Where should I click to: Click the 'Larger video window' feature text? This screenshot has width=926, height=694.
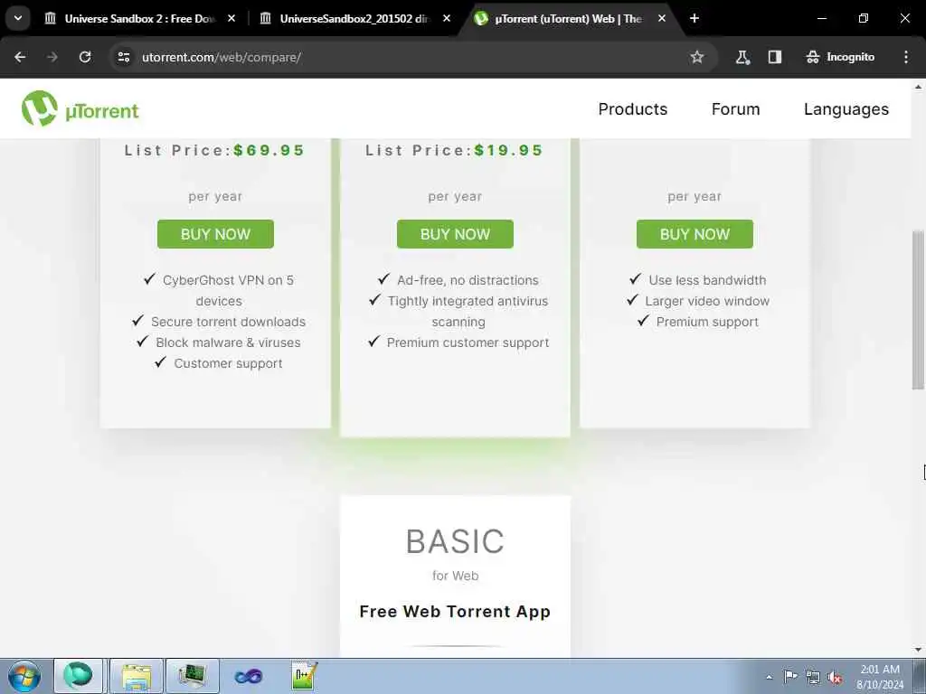[x=707, y=301]
